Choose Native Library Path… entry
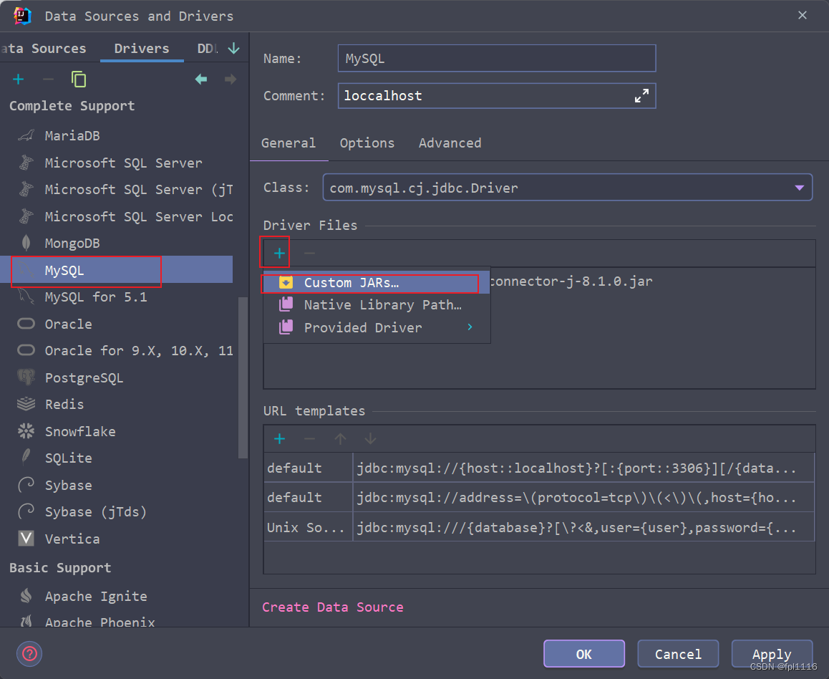 (377, 304)
